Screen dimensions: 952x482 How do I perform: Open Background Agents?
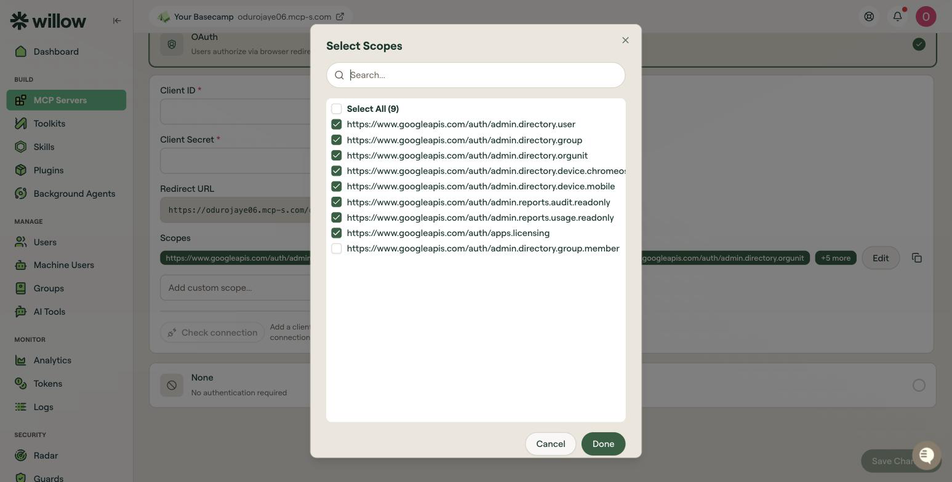tap(66, 194)
